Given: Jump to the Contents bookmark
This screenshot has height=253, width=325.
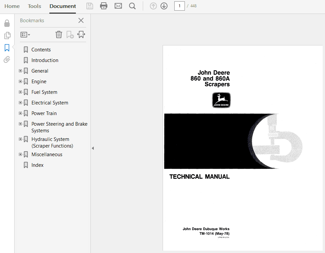Looking at the screenshot, I should (41, 50).
